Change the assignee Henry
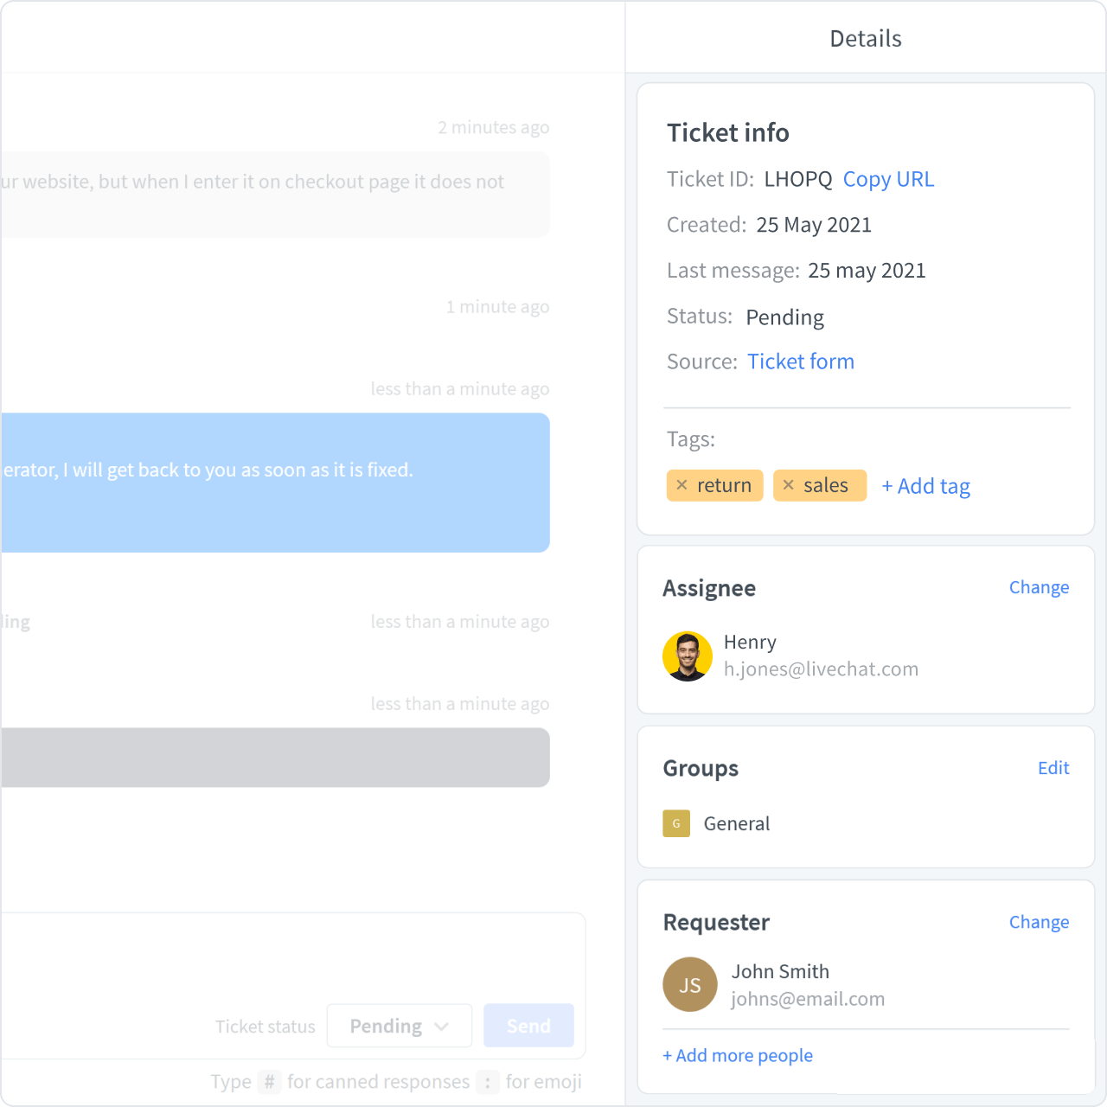 coord(1039,587)
